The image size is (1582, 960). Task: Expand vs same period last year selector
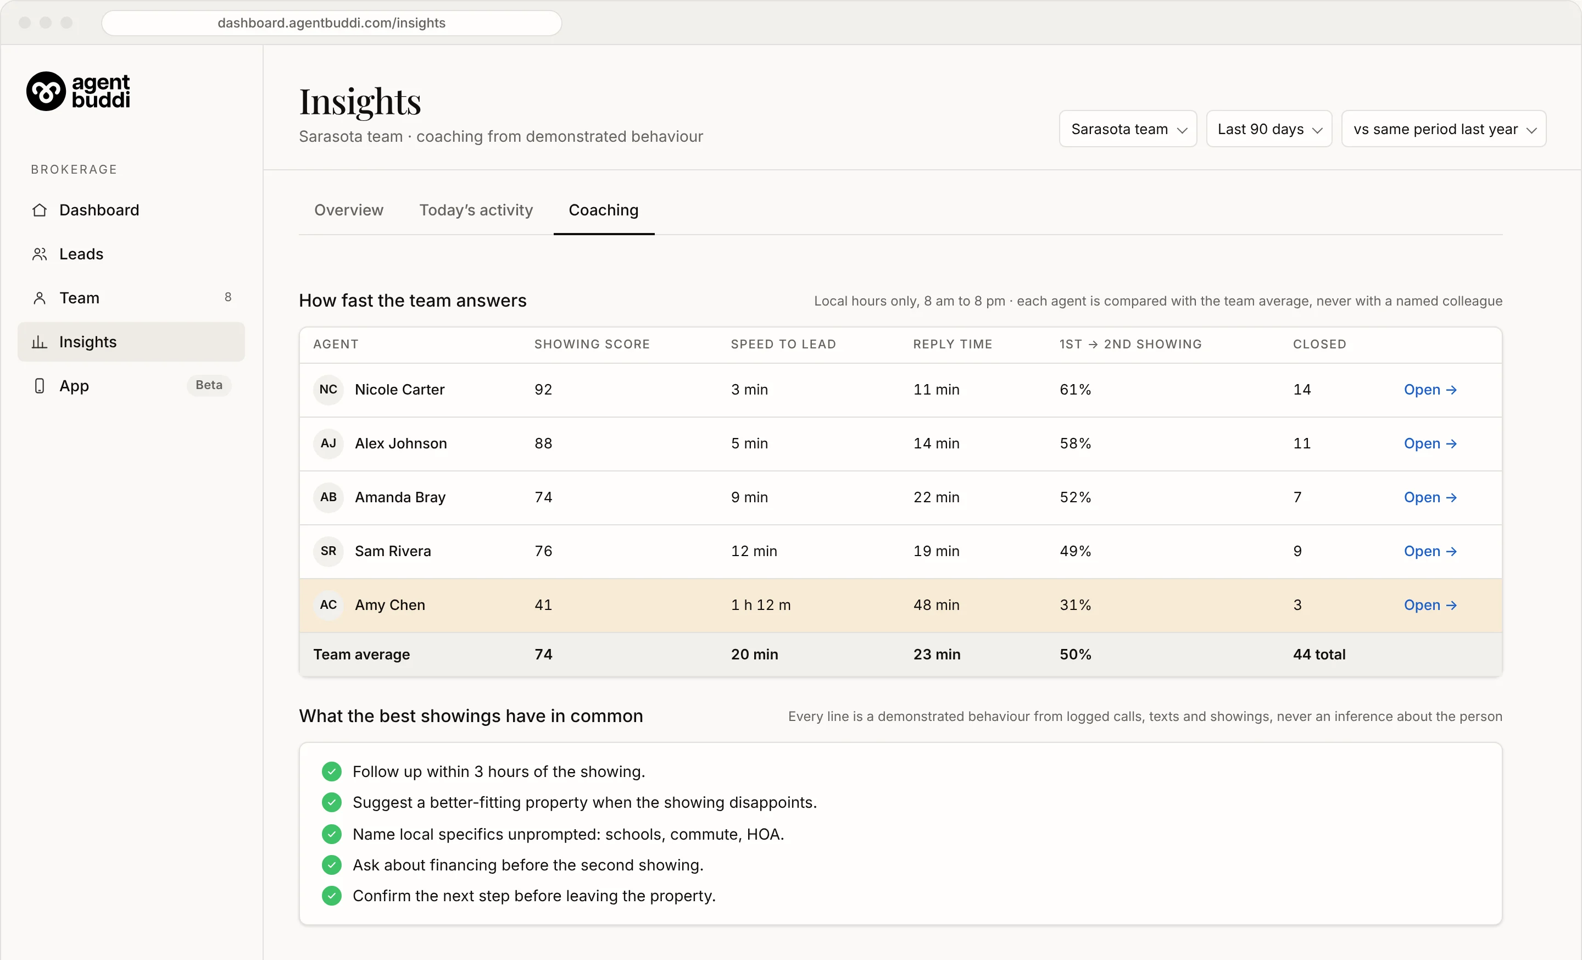tap(1444, 129)
